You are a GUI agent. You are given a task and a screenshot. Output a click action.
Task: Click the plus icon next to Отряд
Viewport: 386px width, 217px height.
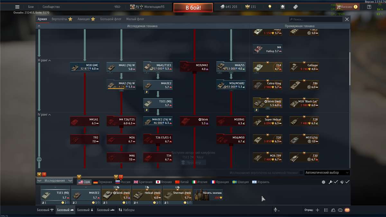pos(317,210)
